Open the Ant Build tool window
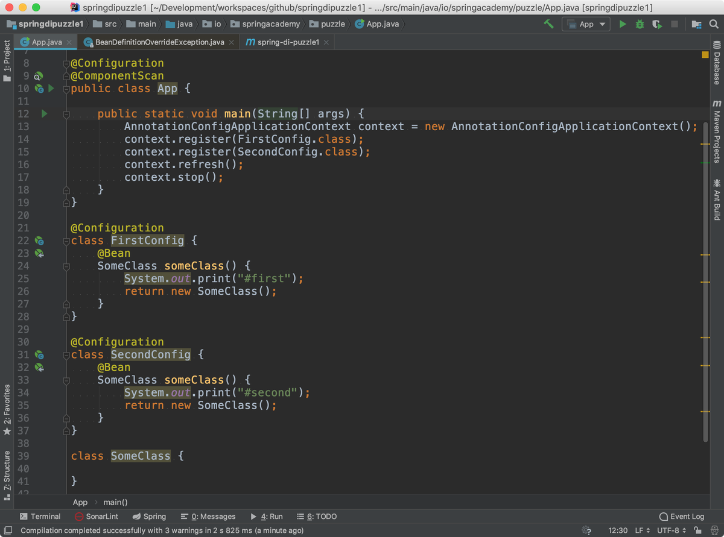This screenshot has width=724, height=537. (x=717, y=199)
